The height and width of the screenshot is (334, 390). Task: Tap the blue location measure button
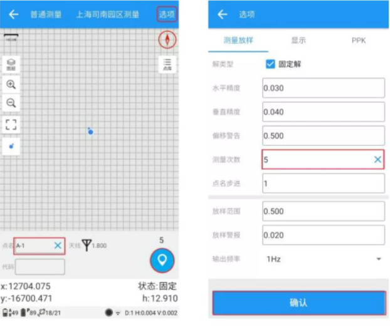[162, 260]
